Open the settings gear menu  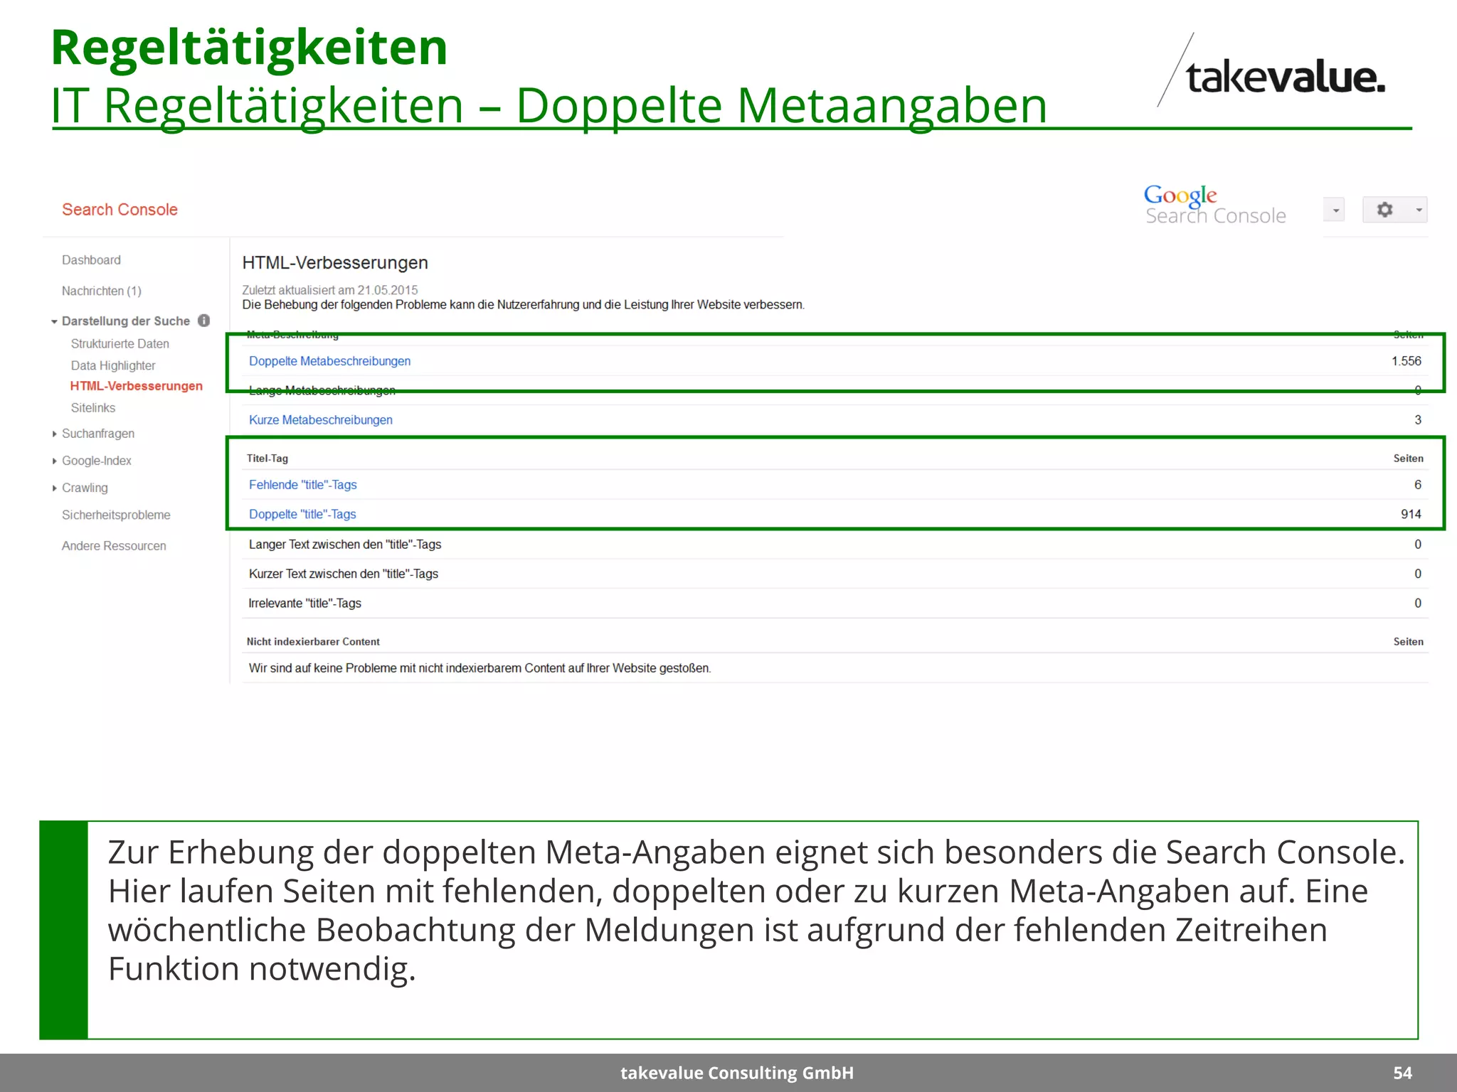click(1394, 210)
